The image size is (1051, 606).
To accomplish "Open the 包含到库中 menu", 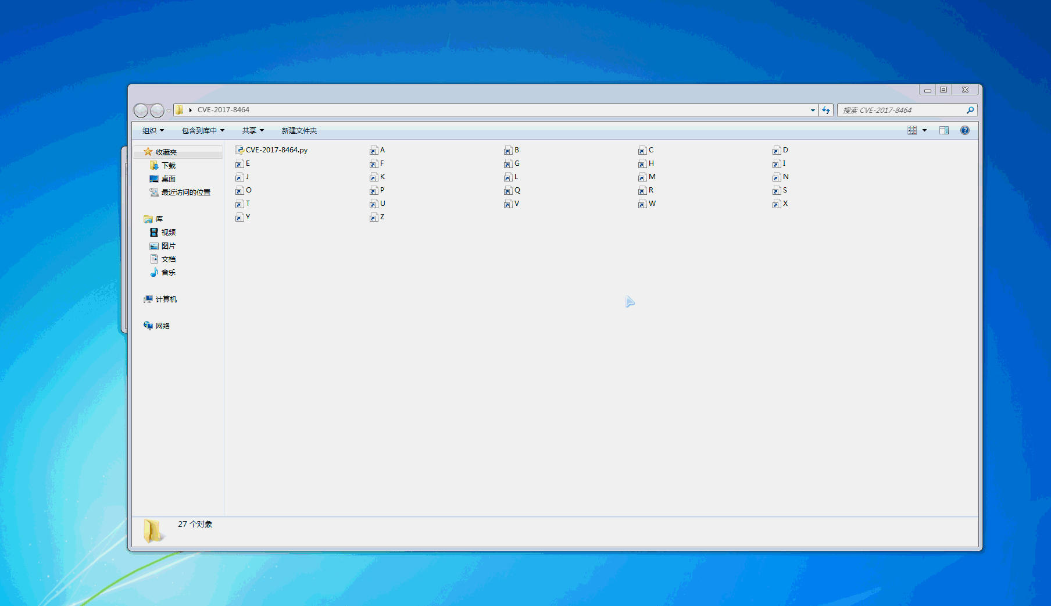I will tap(203, 130).
